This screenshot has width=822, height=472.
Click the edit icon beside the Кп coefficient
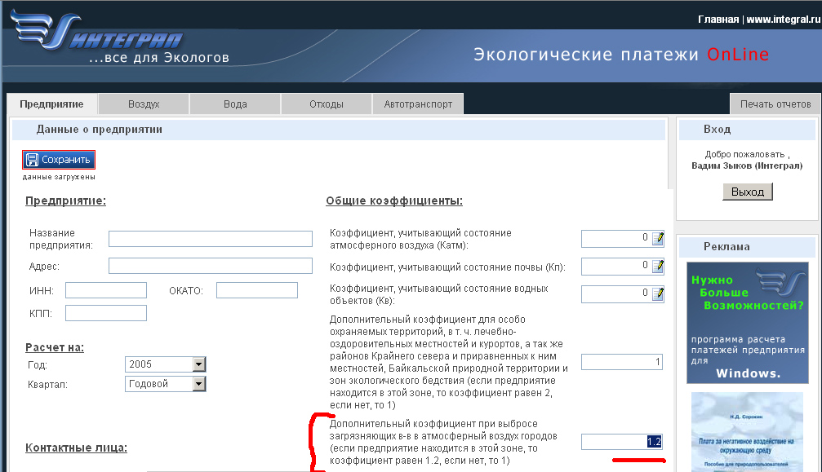(x=658, y=266)
